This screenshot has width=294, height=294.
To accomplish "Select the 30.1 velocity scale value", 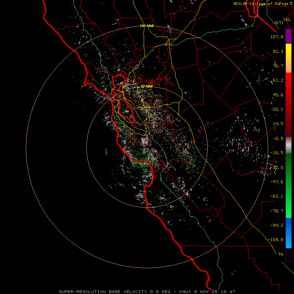I will [278, 109].
